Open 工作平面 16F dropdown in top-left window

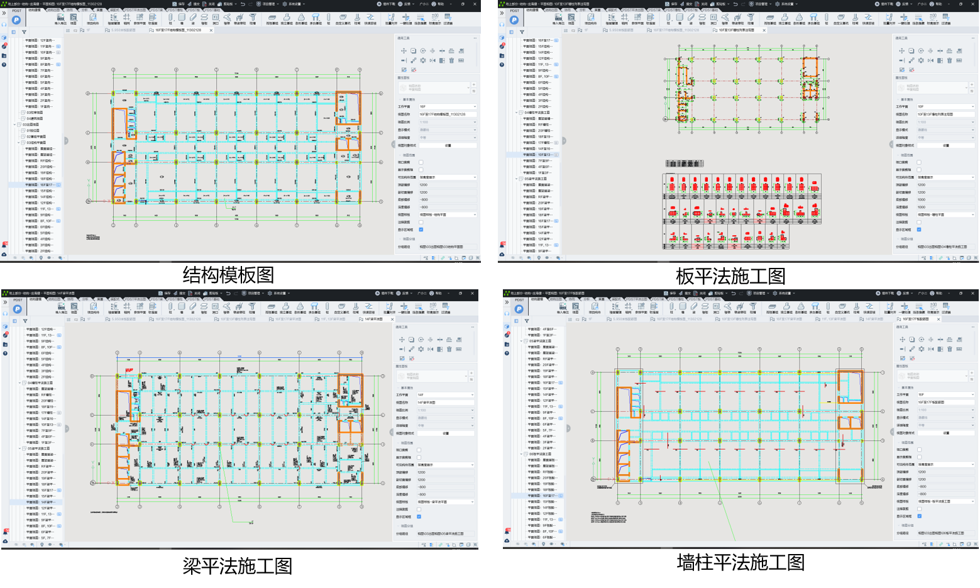(447, 107)
